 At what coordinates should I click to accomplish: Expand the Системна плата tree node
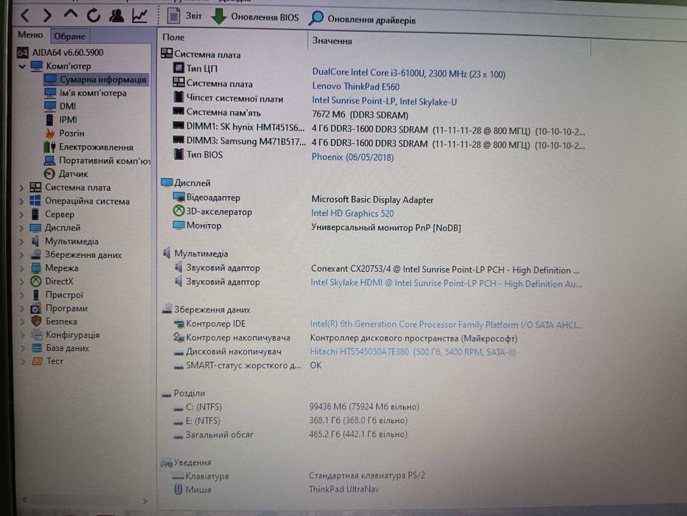[x=21, y=188]
